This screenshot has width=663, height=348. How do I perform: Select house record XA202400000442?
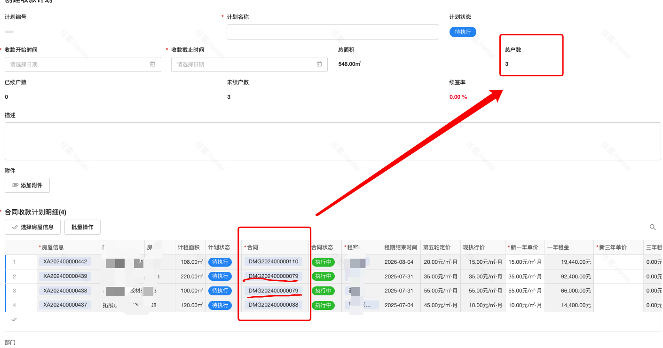[65, 262]
